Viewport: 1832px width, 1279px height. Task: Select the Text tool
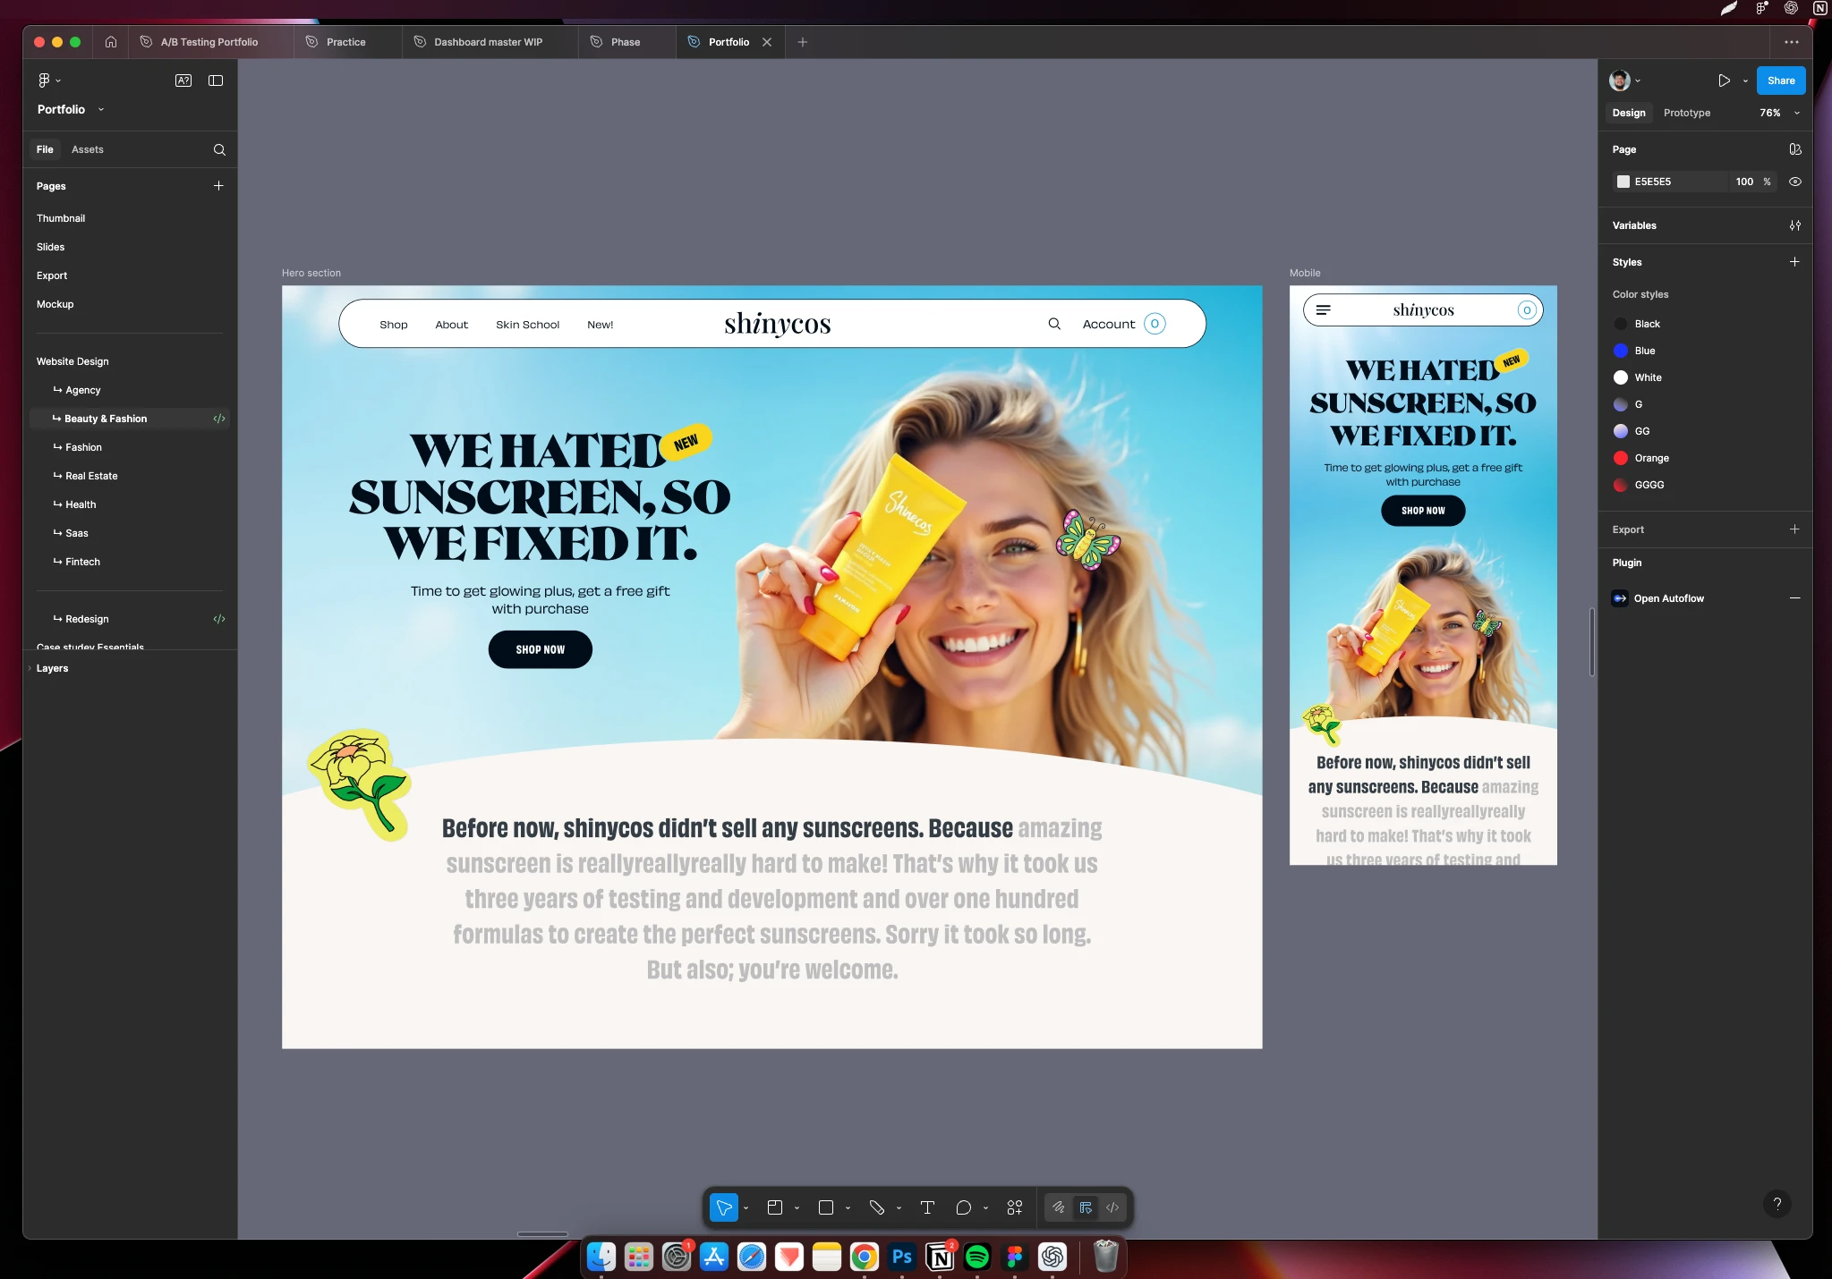coord(927,1207)
